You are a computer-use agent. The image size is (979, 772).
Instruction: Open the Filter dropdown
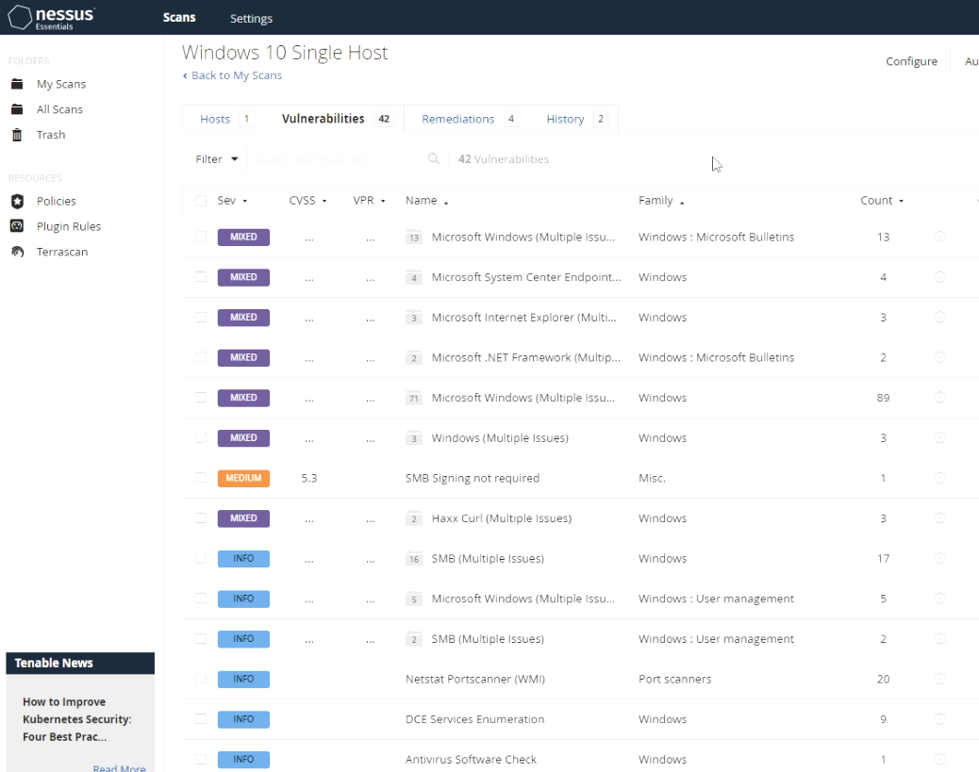click(215, 158)
